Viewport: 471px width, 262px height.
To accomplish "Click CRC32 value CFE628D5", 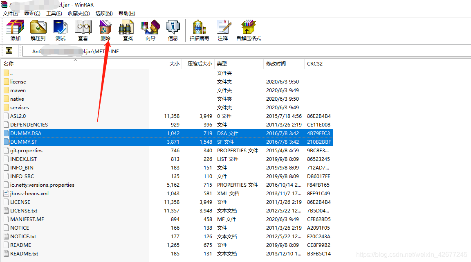I will point(319,219).
